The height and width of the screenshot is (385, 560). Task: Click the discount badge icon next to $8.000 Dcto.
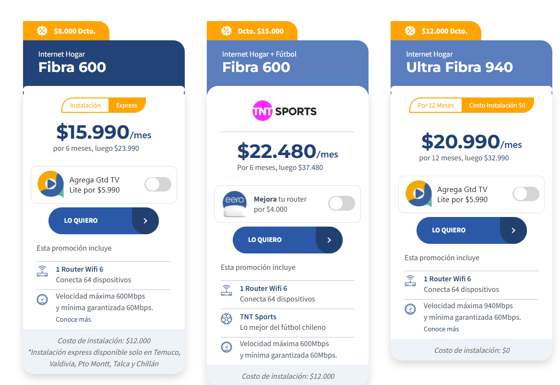[x=42, y=31]
